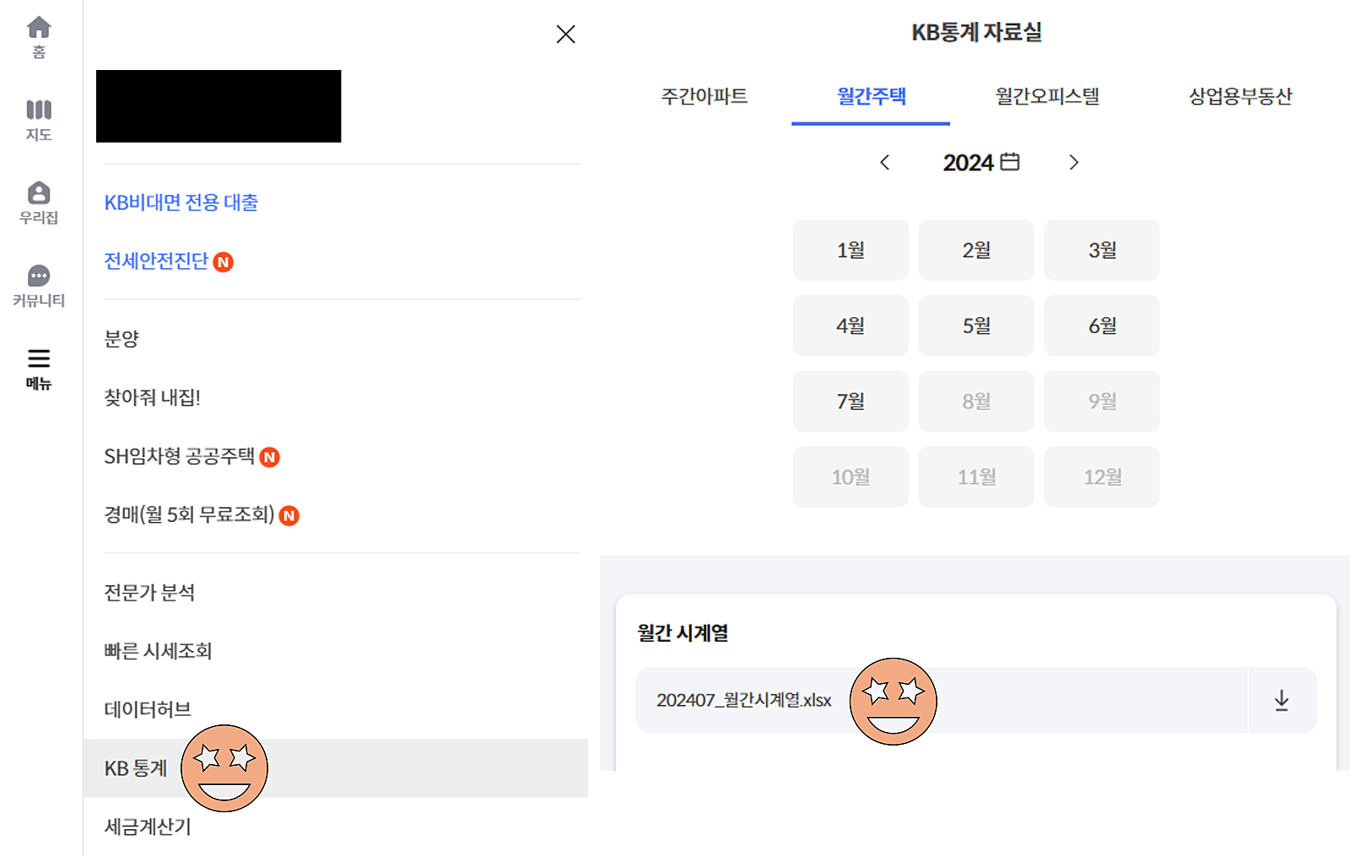Click the KB통계 자료실 page title

coord(976,32)
